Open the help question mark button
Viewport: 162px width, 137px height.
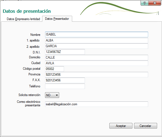tap(144, 3)
